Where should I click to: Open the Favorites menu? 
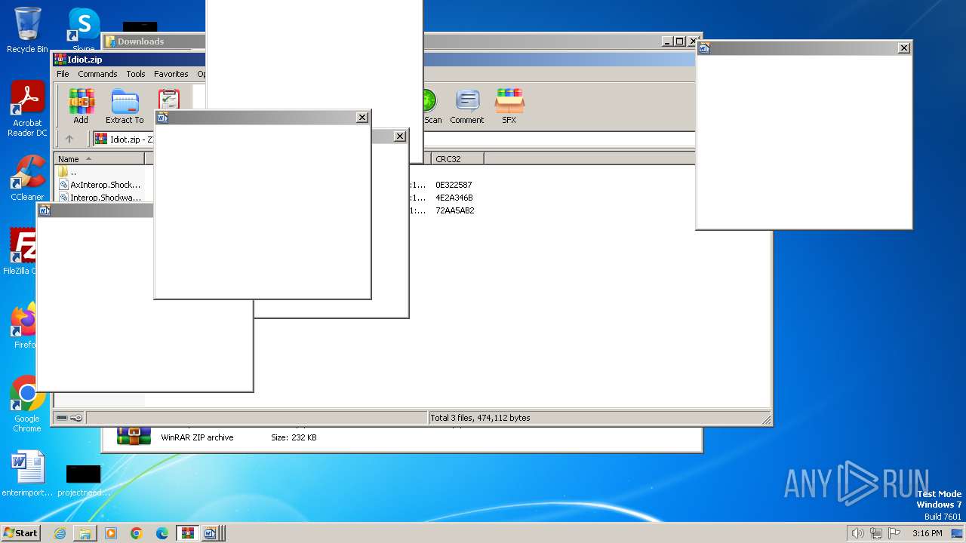click(x=171, y=74)
